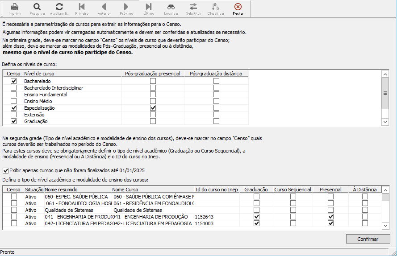Uncheck Censo for Bacharelado

tap(14, 81)
